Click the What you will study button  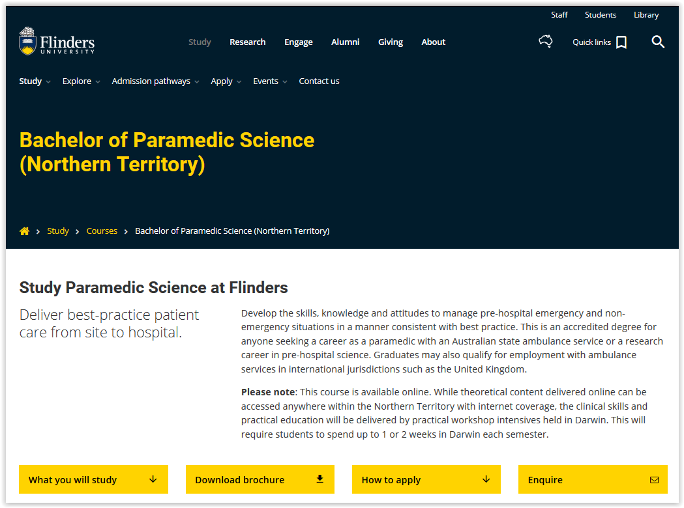coord(93,479)
